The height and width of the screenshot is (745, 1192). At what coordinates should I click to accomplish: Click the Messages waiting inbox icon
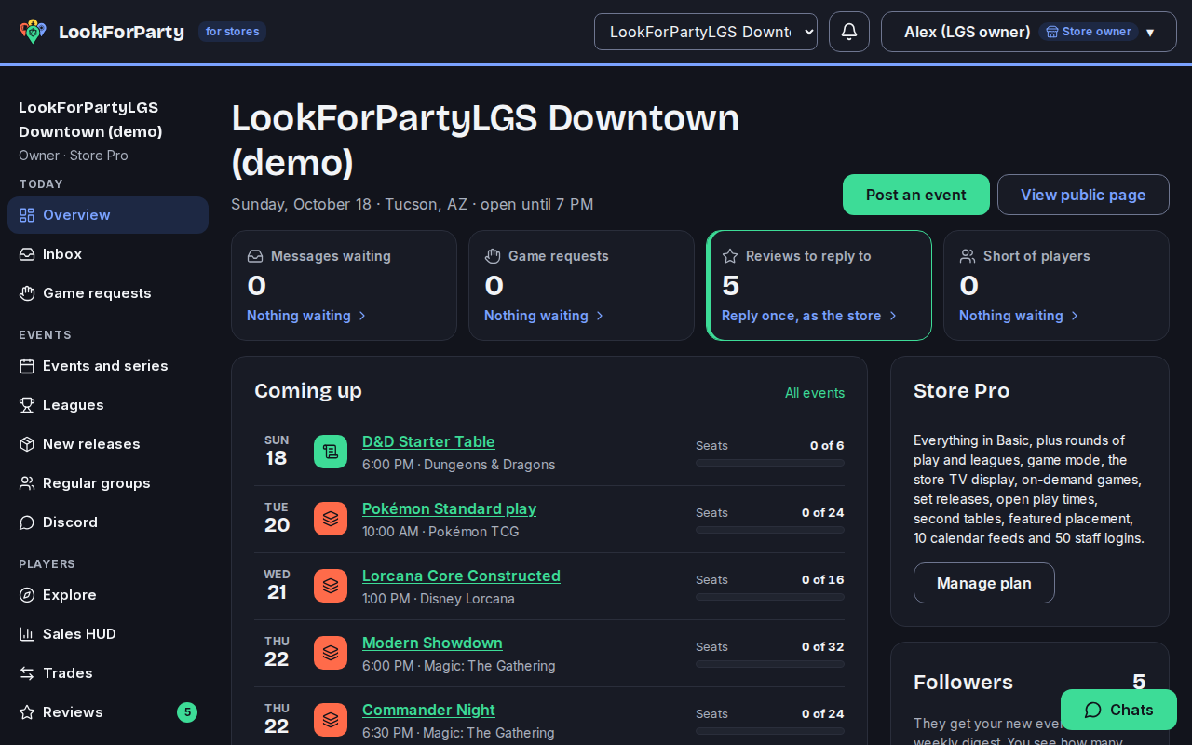[255, 256]
